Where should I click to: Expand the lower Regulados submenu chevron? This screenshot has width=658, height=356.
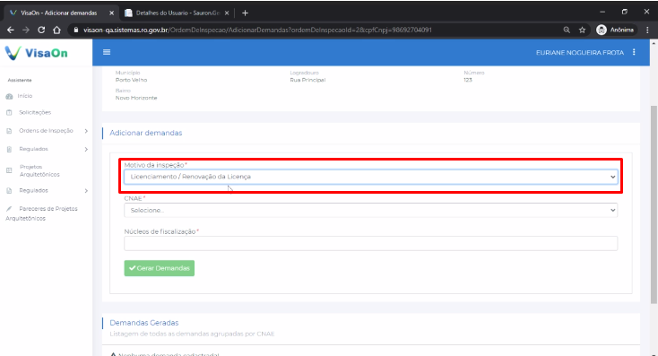(86, 191)
